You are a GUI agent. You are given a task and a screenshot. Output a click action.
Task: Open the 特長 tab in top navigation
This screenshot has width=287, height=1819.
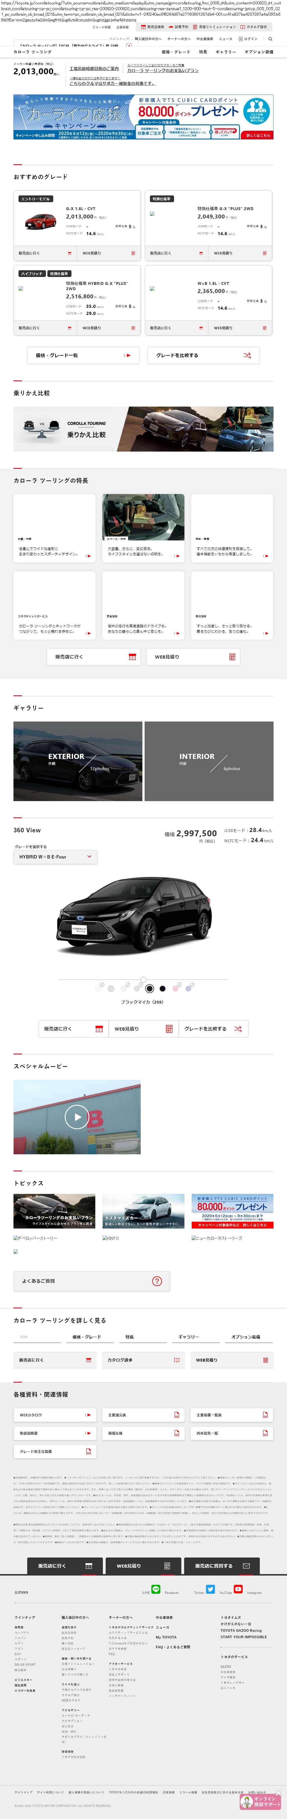coord(203,51)
